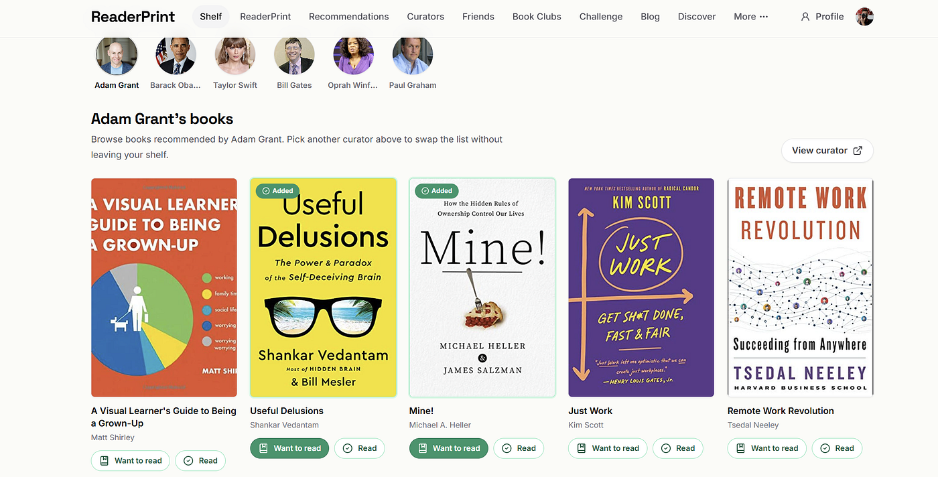
Task: Choose Bill Gates curator avatar
Action: pyautogui.click(x=294, y=55)
